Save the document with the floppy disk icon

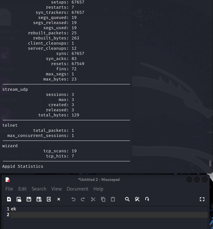29,199
